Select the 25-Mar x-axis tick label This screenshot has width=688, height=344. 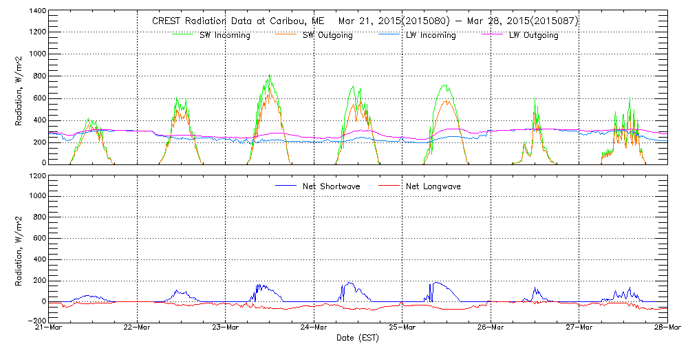click(402, 328)
